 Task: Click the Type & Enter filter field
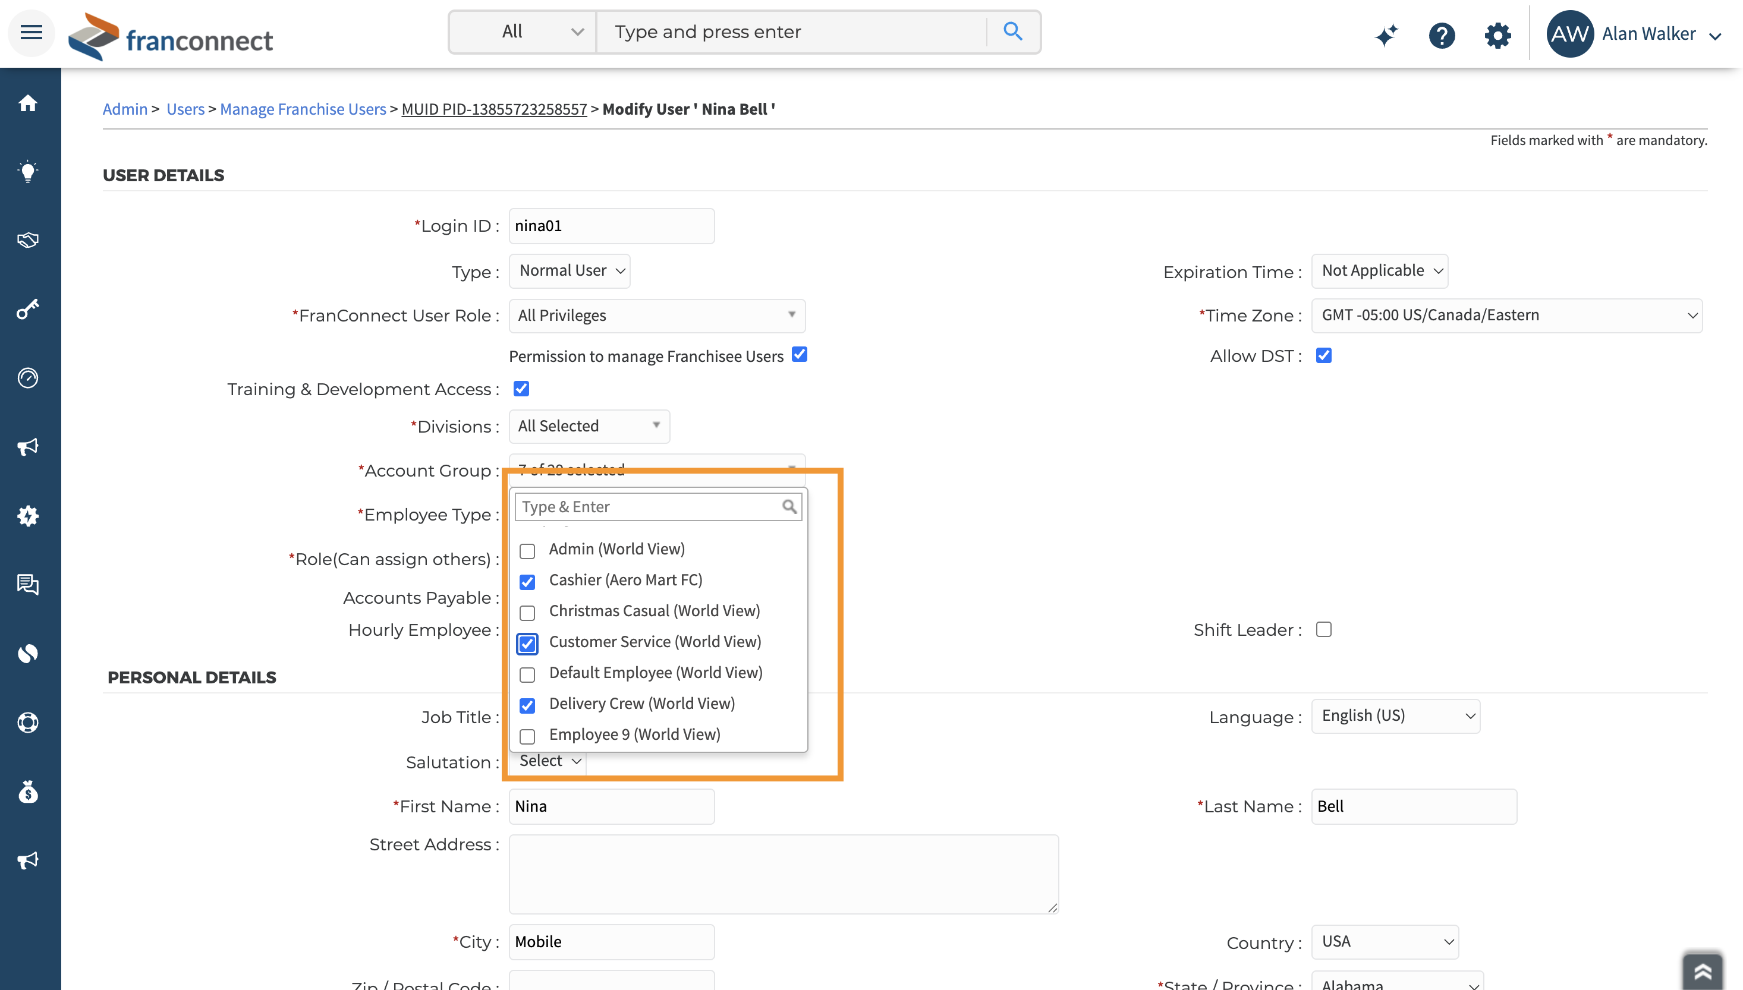[x=649, y=506]
